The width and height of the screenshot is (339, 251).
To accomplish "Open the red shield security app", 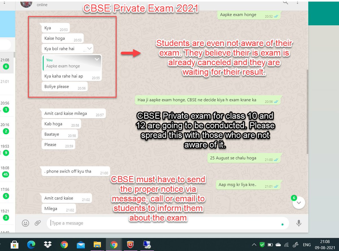I will pyautogui.click(x=131, y=245).
